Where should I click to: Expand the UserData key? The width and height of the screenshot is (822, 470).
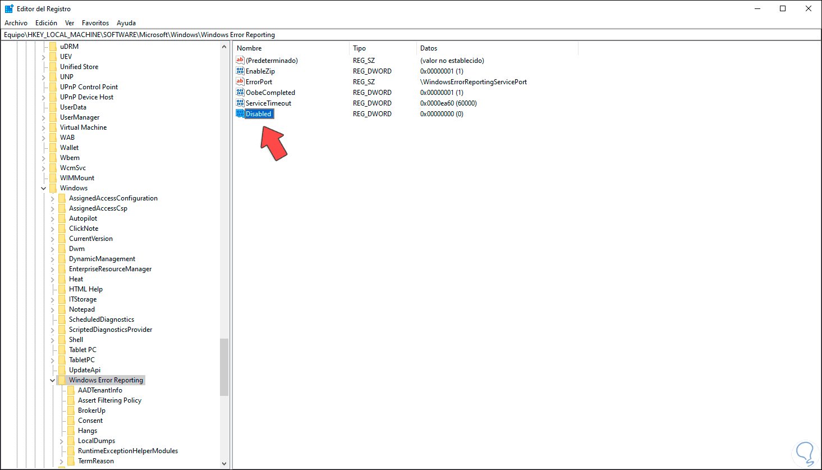tap(43, 107)
